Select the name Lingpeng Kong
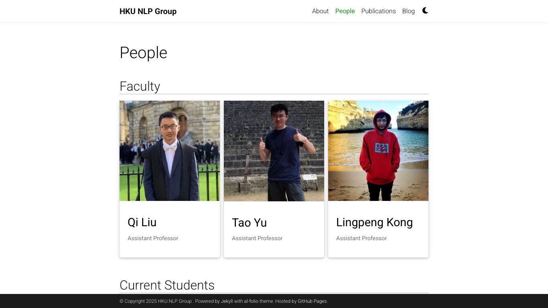The width and height of the screenshot is (548, 308). [374, 222]
